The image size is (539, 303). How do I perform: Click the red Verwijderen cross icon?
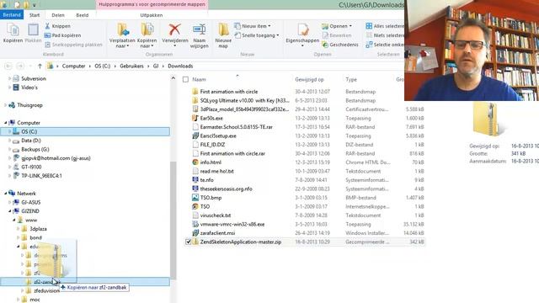click(x=174, y=30)
